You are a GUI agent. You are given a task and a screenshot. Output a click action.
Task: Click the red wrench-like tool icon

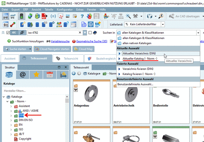pyautogui.click(x=13, y=25)
